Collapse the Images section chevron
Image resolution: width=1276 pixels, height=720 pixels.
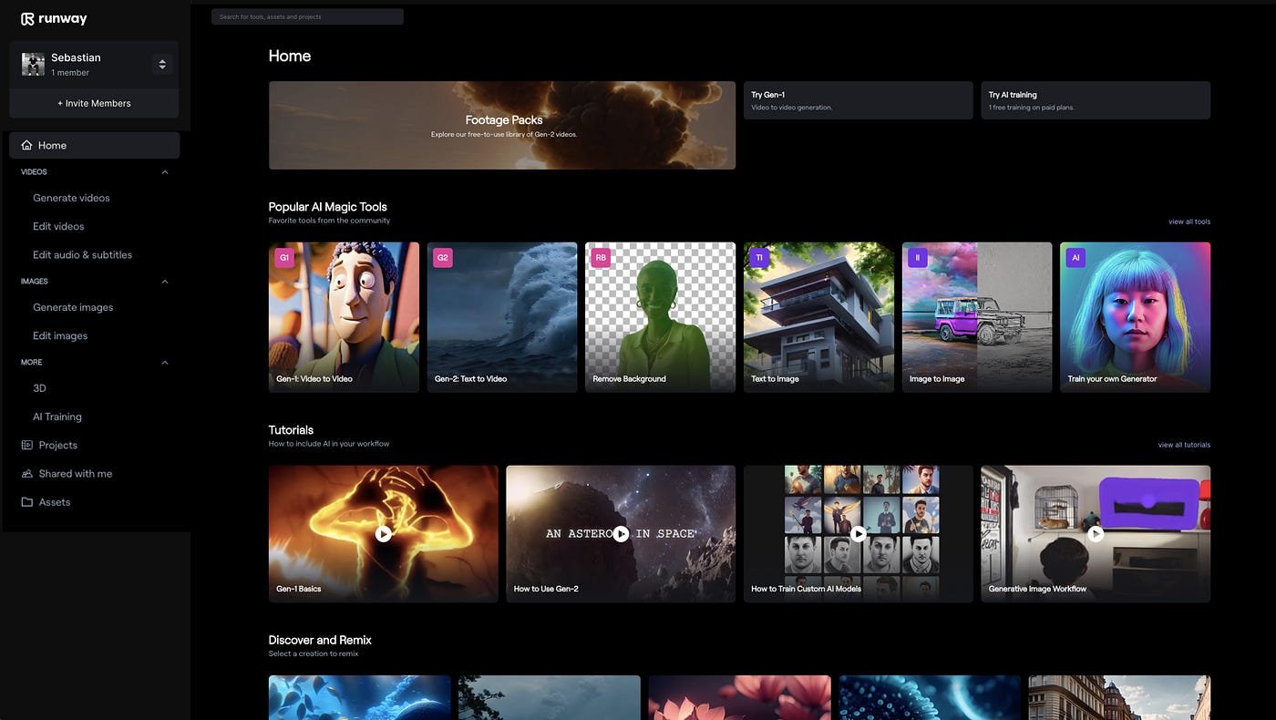165,282
